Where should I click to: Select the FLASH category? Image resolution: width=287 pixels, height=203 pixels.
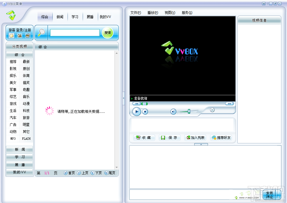[26, 139]
